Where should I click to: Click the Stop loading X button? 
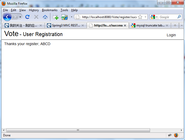36,17
